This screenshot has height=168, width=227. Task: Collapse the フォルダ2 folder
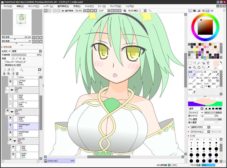12,90
